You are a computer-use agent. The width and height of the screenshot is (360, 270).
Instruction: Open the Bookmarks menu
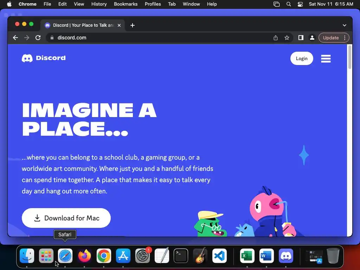coord(126,4)
